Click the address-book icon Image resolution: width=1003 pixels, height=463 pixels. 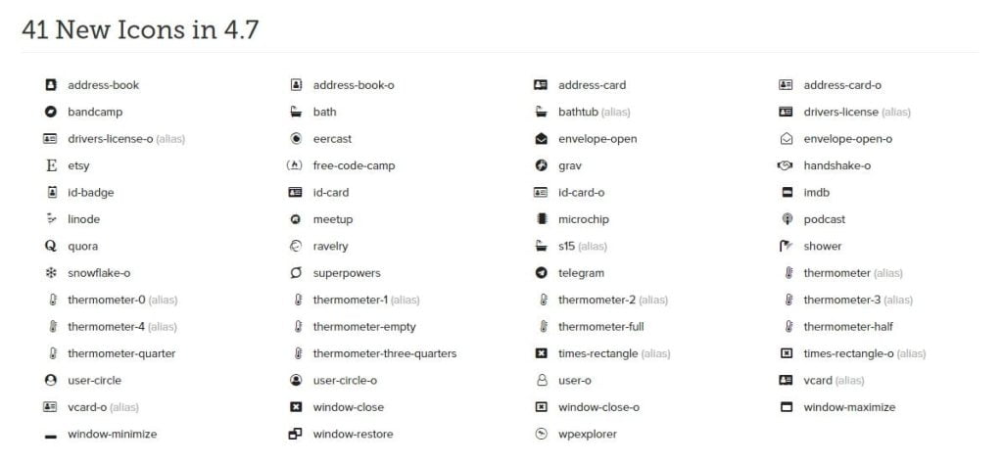pos(51,85)
